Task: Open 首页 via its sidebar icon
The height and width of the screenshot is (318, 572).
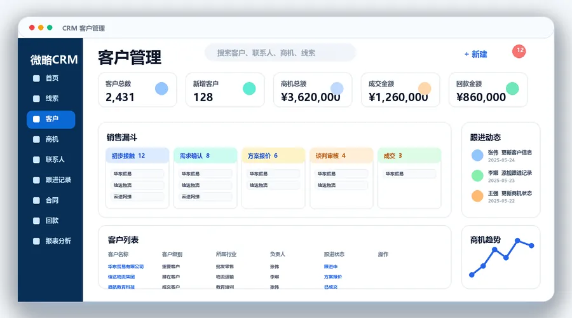Action: coord(36,78)
